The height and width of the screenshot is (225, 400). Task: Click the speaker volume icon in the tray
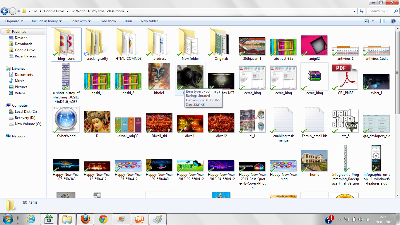[360, 219]
